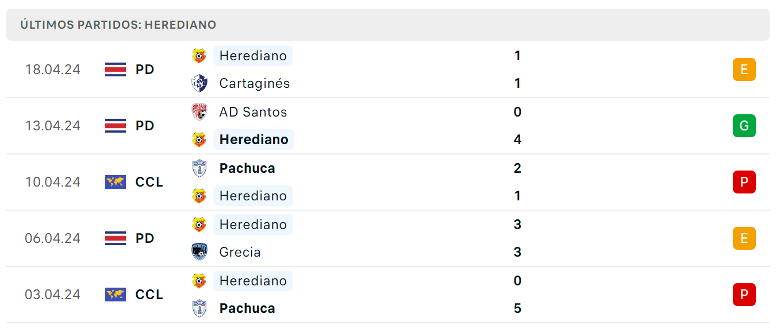Click orange E badge for Grecia match

point(744,238)
